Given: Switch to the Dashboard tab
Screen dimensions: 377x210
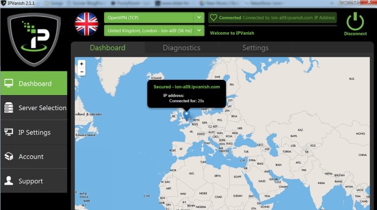Looking at the screenshot, I should (108, 47).
